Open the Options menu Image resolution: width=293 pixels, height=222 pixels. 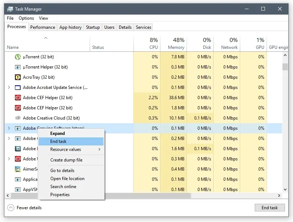26,18
